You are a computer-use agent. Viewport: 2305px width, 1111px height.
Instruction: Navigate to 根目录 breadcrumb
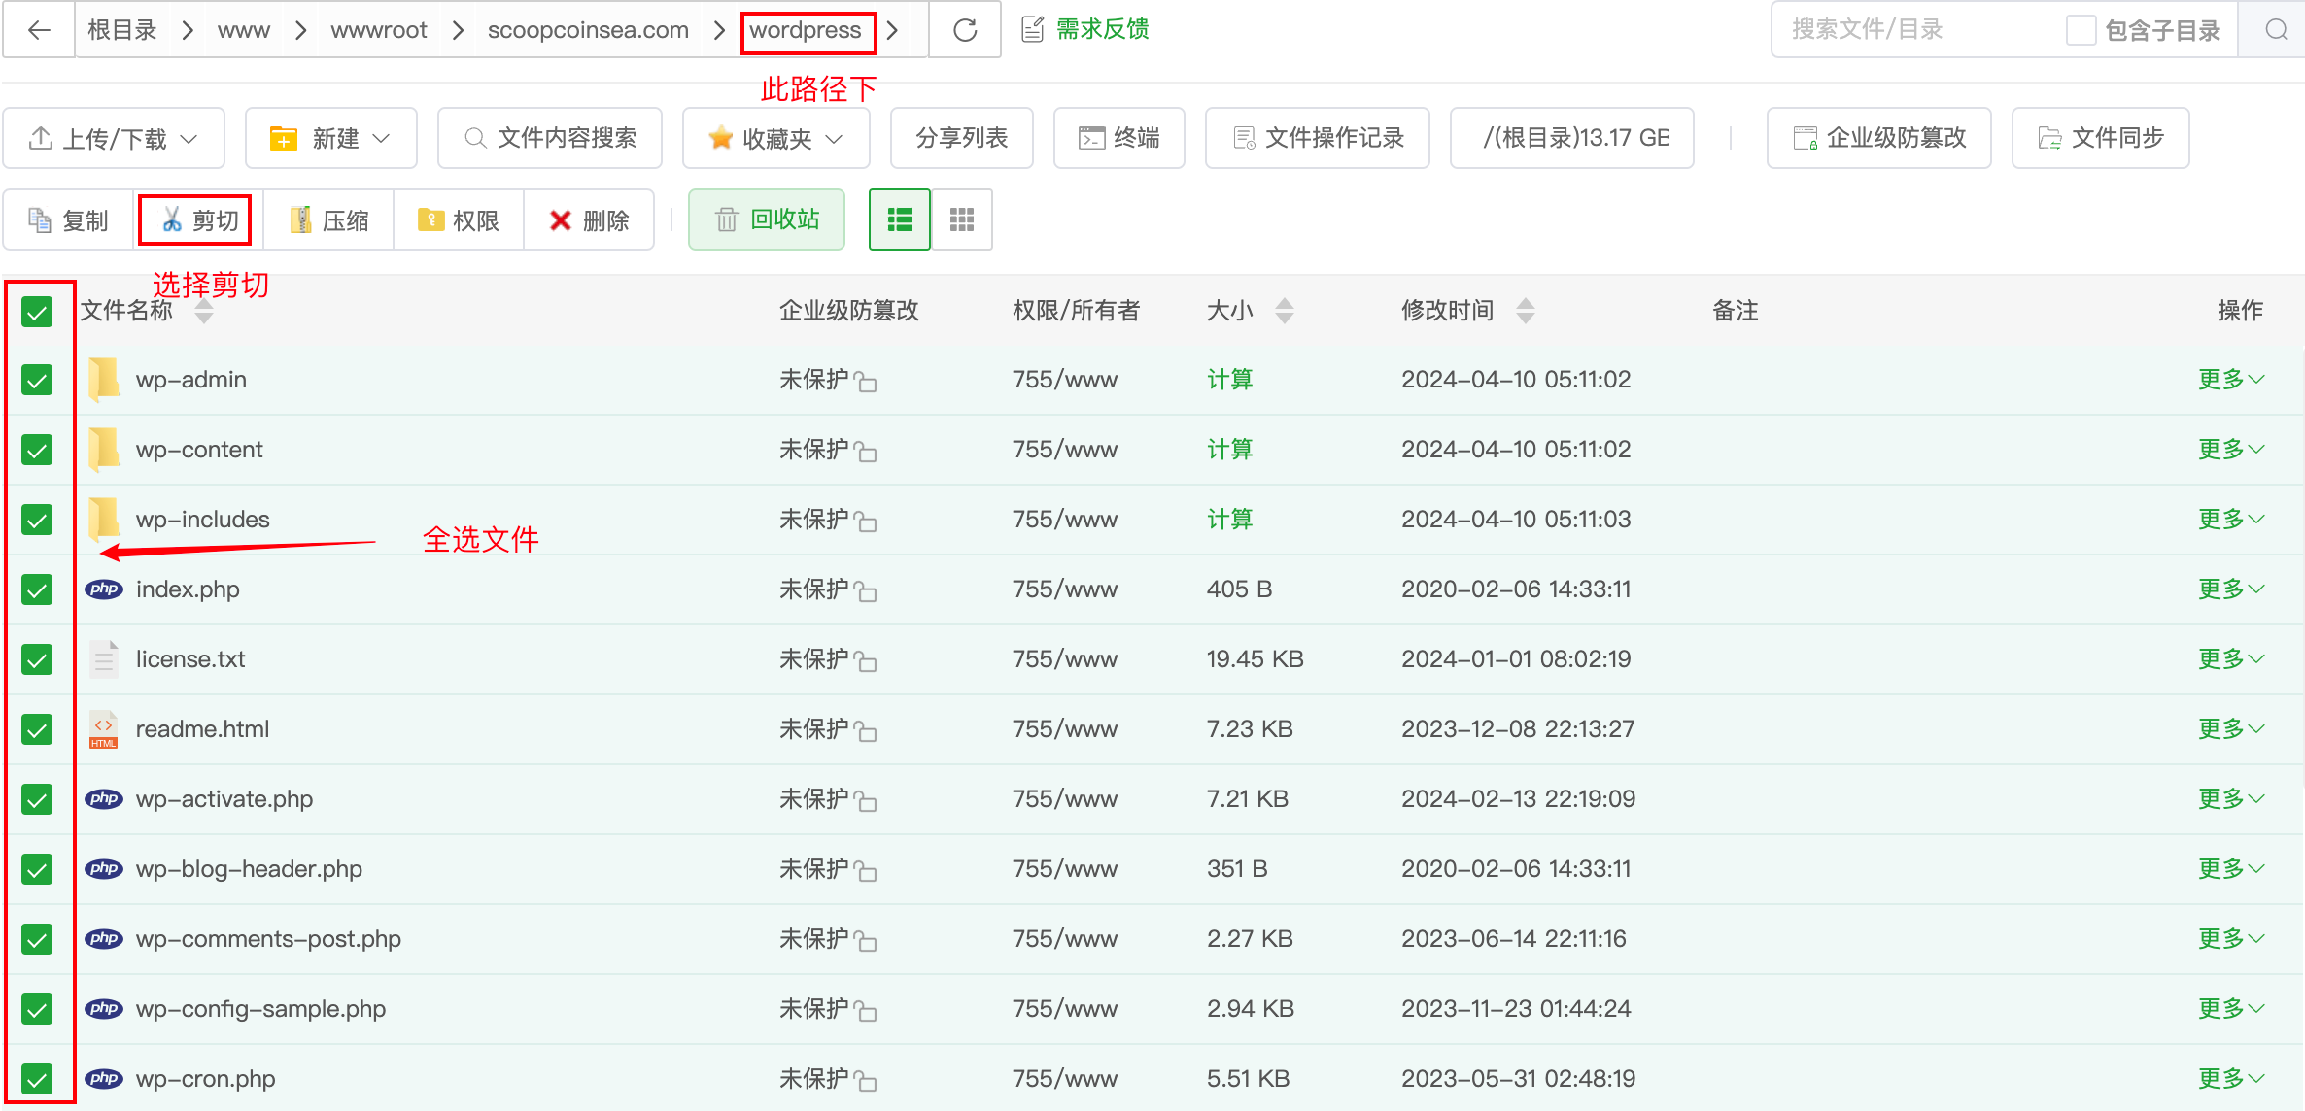point(122,30)
